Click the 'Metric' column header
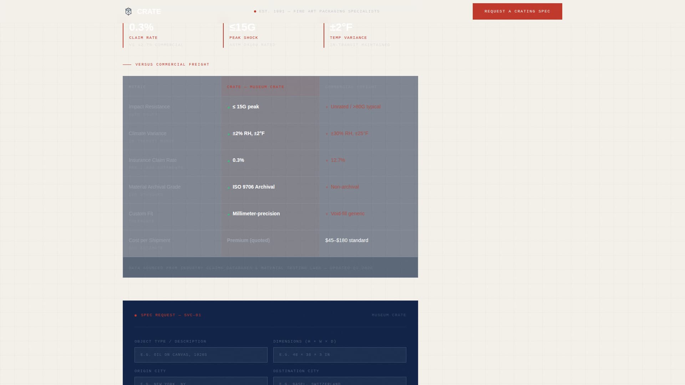 pyautogui.click(x=137, y=87)
